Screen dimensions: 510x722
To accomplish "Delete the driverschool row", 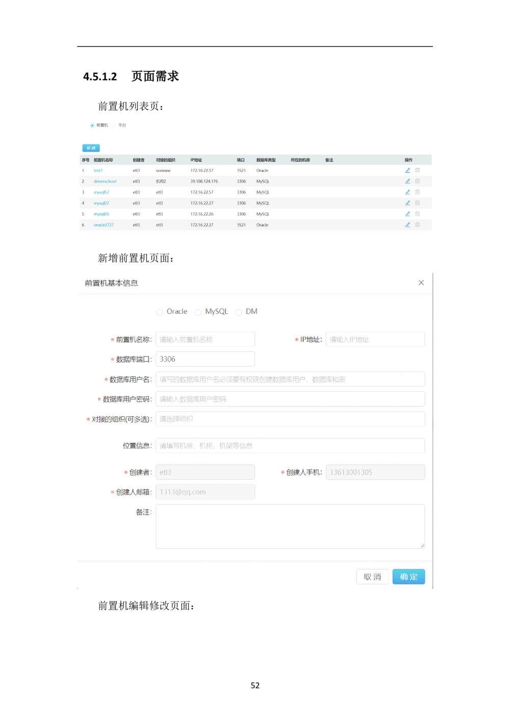I will tap(417, 181).
